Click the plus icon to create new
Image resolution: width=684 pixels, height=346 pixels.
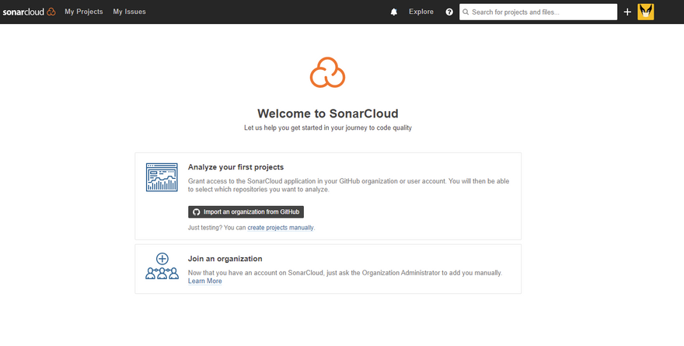(x=627, y=12)
